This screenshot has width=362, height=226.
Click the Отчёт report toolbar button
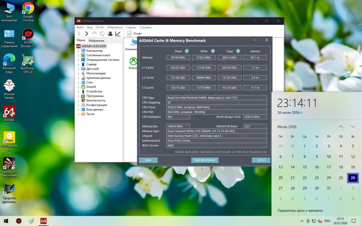[x=134, y=34]
